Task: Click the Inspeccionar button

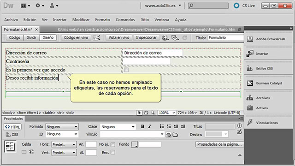Action: (147, 38)
